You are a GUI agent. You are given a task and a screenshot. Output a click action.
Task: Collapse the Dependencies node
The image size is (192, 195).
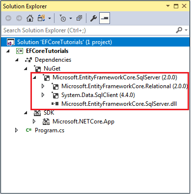[x=17, y=60]
